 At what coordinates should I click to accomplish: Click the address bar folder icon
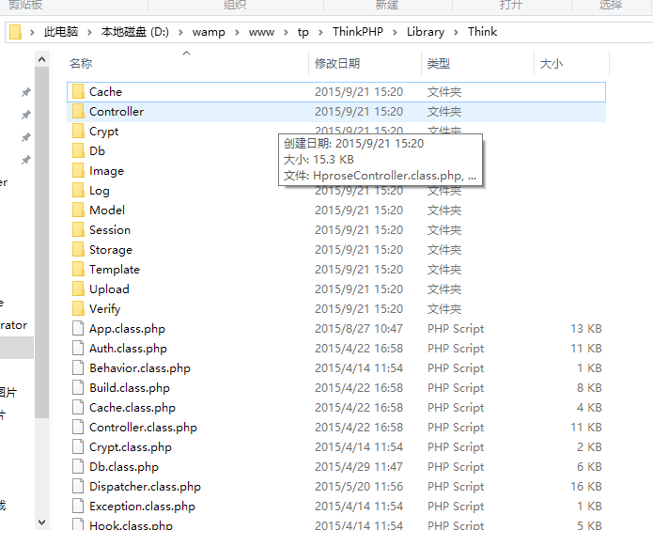[15, 32]
